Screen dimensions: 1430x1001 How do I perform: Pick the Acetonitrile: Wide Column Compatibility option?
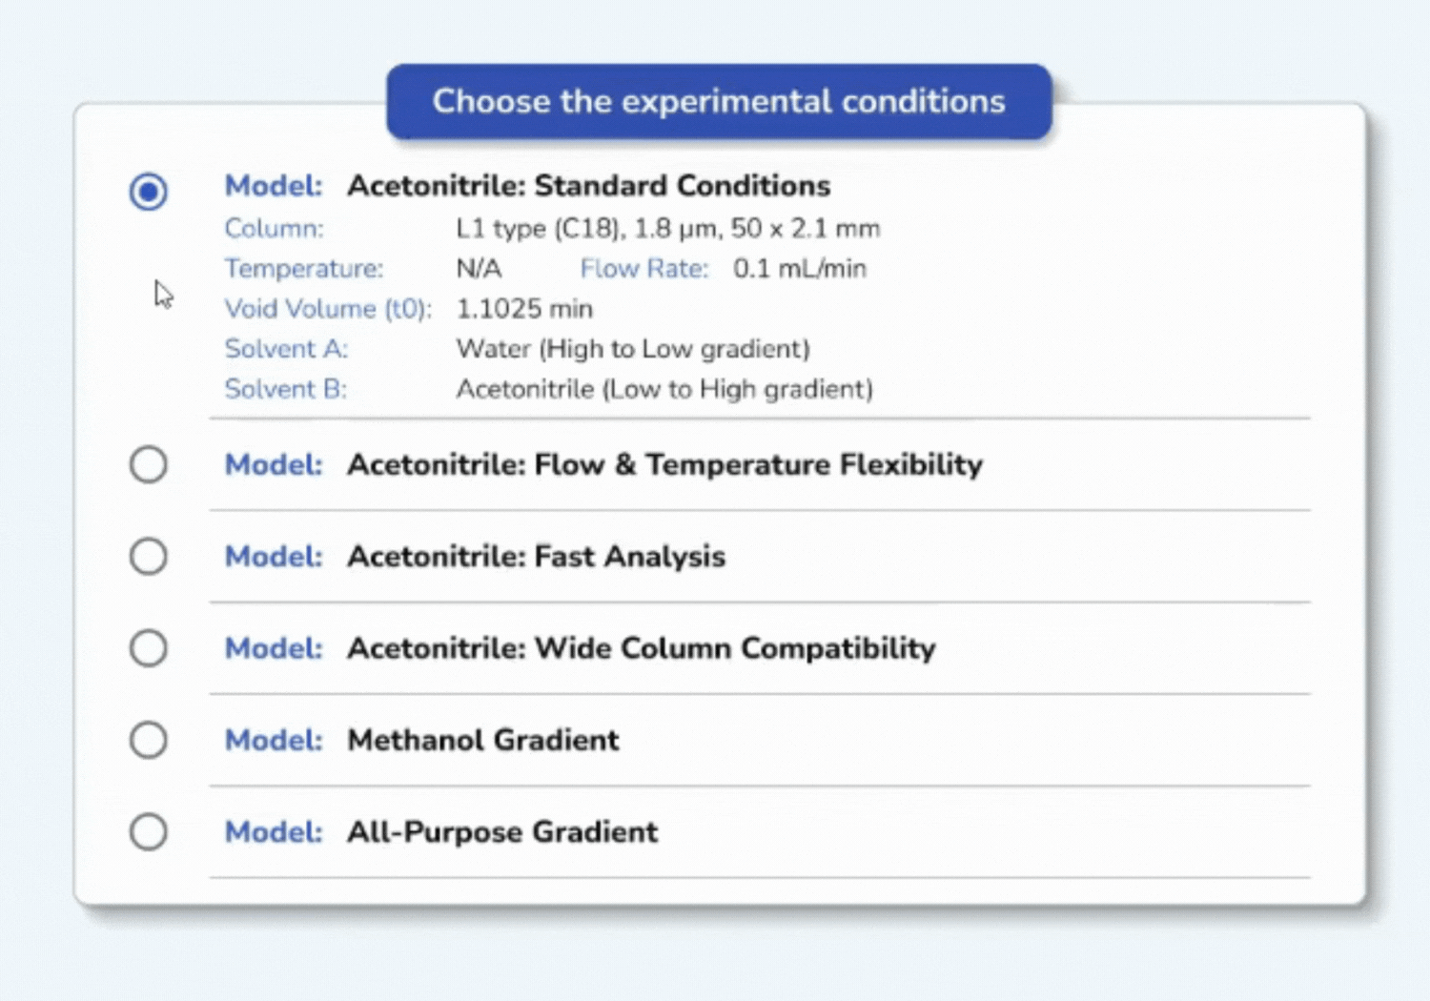click(149, 647)
